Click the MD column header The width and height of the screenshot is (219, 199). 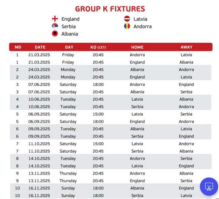18,47
